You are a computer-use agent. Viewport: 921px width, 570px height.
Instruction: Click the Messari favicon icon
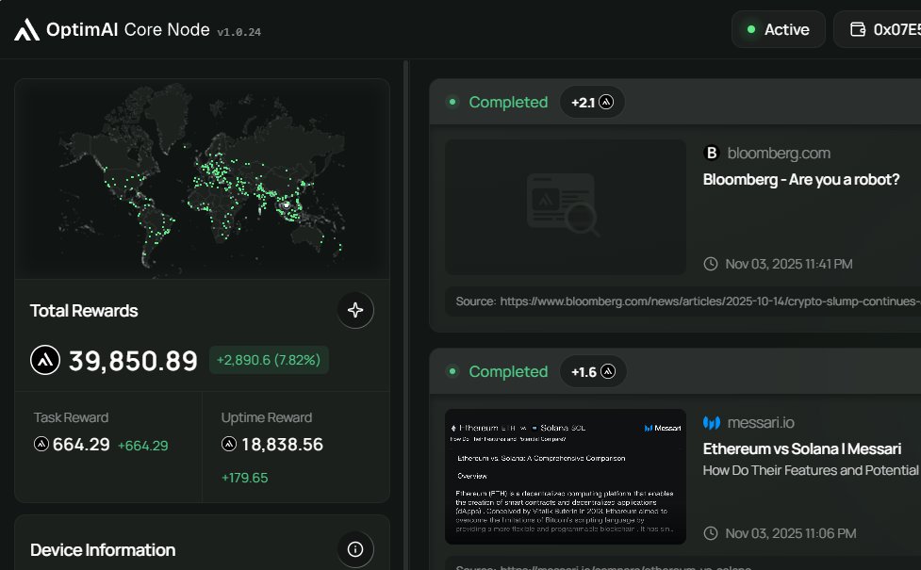[712, 423]
